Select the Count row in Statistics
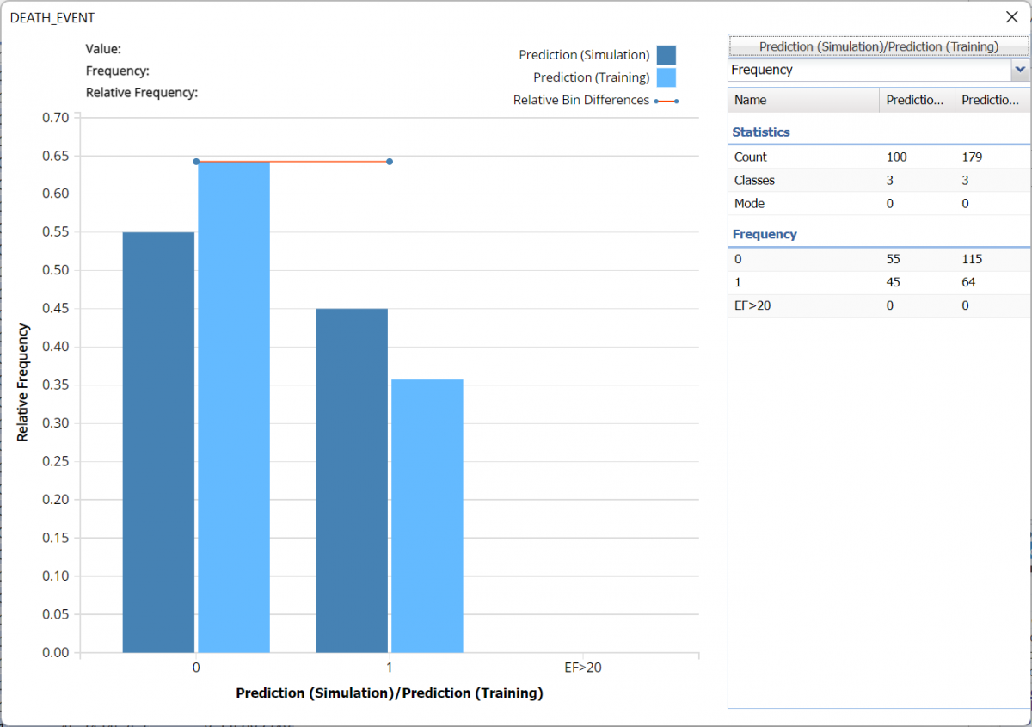1032x727 pixels. click(x=878, y=157)
